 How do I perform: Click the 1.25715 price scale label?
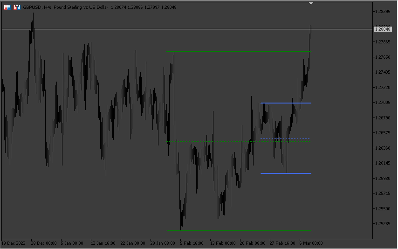click(x=383, y=194)
